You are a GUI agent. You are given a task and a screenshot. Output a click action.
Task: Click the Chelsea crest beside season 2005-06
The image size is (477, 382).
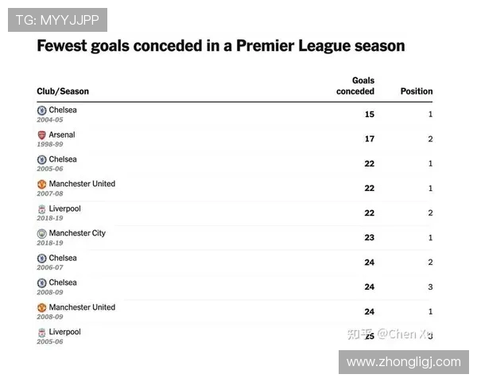tap(41, 160)
